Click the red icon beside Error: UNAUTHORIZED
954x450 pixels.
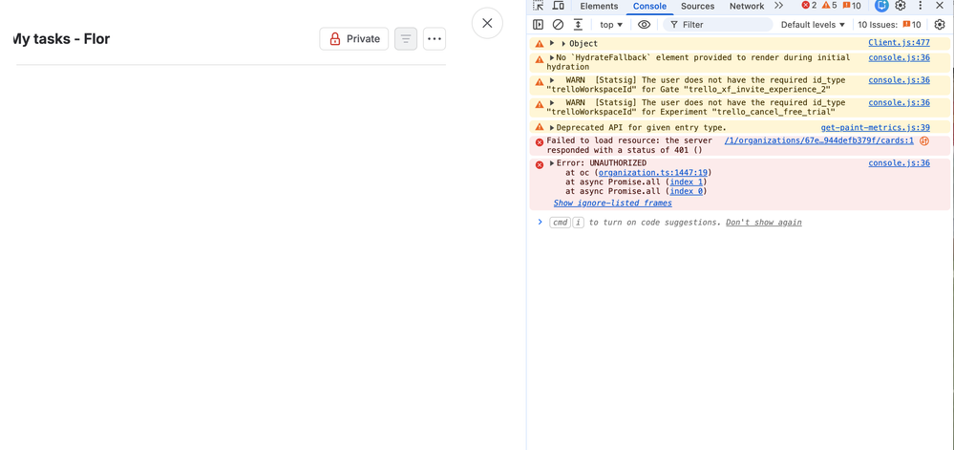pos(539,164)
